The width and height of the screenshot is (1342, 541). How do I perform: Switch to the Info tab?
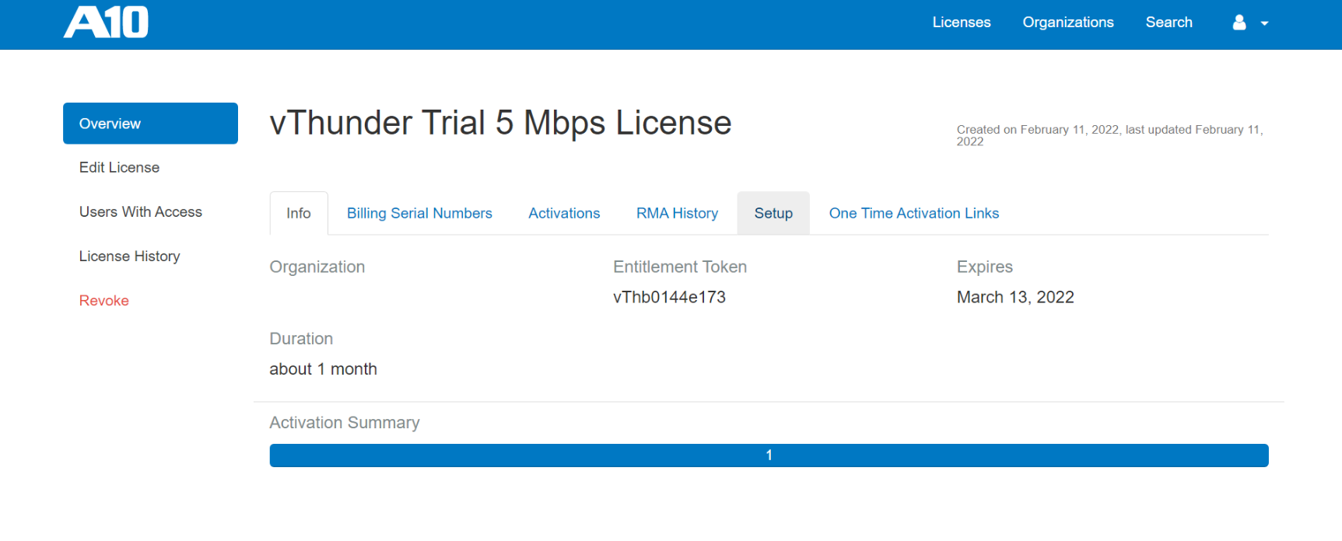coord(299,213)
